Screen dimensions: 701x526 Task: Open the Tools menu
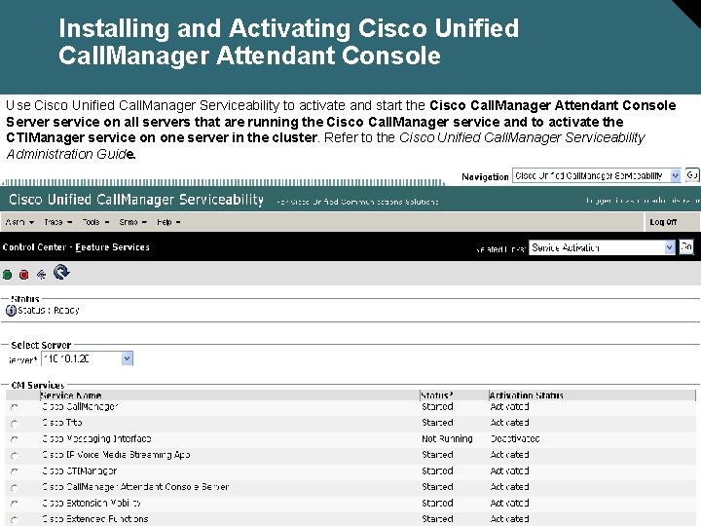(x=95, y=222)
